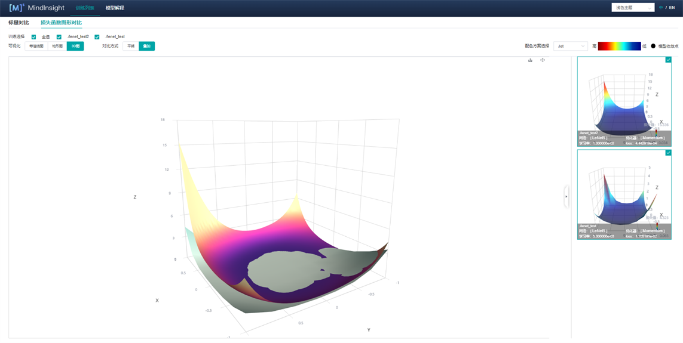Click the MindInsight logo icon
This screenshot has height=343, width=683.
[x=17, y=8]
